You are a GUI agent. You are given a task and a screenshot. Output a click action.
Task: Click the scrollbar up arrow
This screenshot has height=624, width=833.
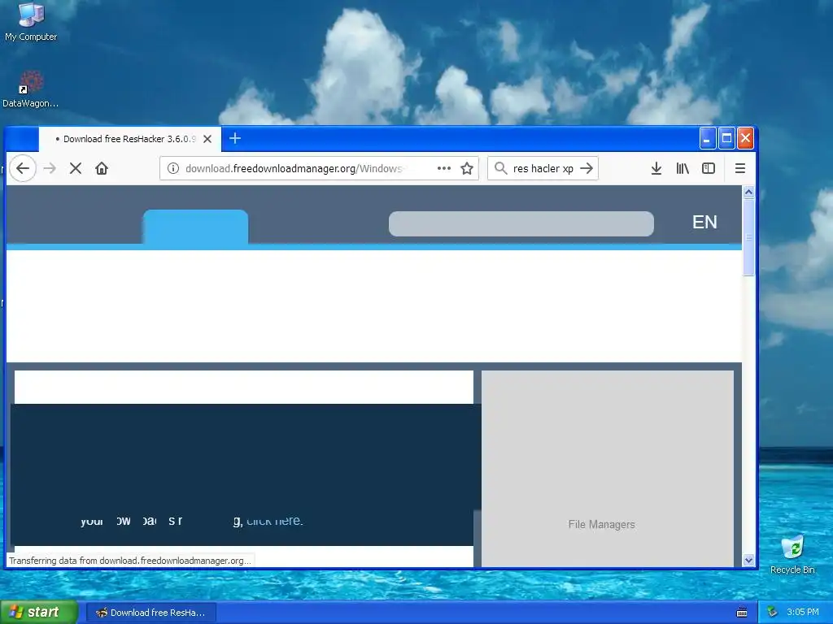click(x=748, y=192)
